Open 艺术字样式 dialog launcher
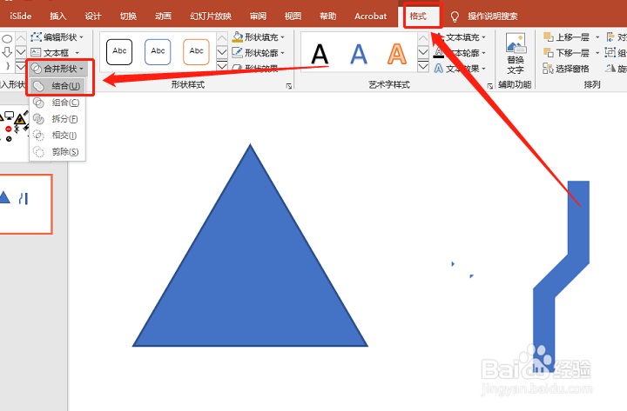627x411 pixels. (x=489, y=86)
